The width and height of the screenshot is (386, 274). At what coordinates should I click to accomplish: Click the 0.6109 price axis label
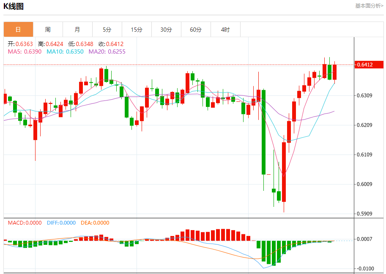click(364, 155)
